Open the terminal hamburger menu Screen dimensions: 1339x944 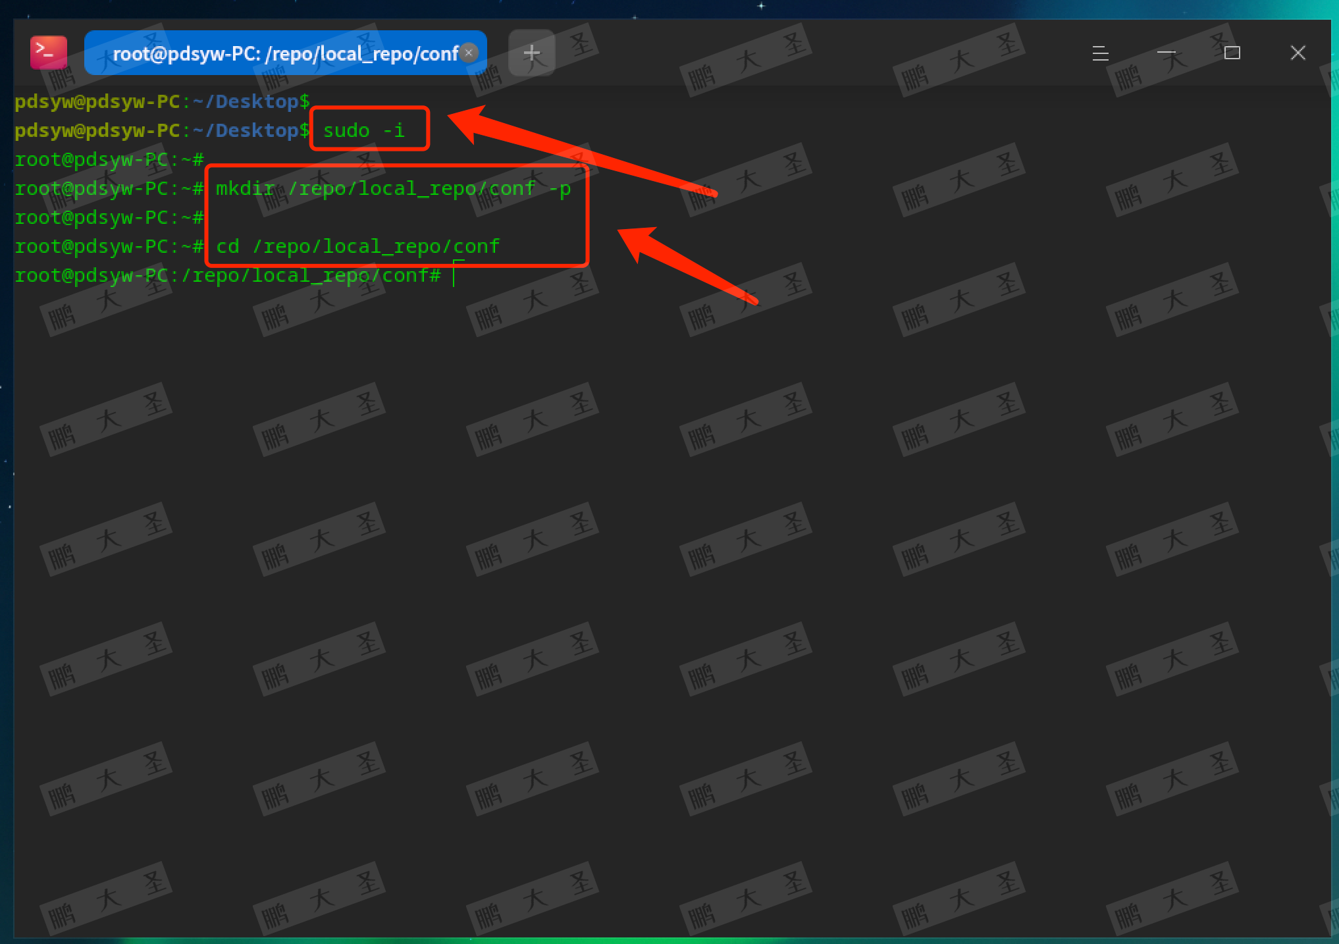pos(1100,53)
